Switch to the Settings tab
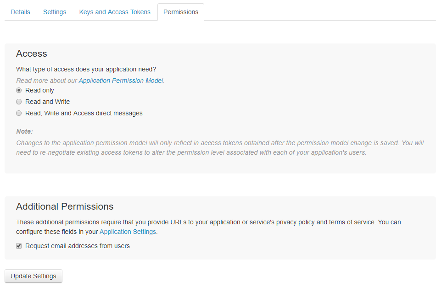This screenshot has width=436, height=287. [x=55, y=12]
